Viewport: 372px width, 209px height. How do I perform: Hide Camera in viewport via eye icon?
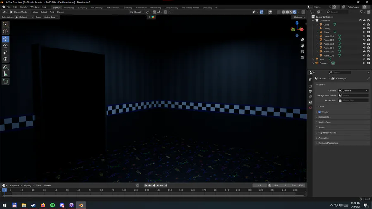point(364,63)
